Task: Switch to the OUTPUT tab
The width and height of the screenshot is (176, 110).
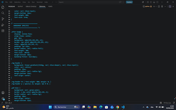Action: [20, 6]
